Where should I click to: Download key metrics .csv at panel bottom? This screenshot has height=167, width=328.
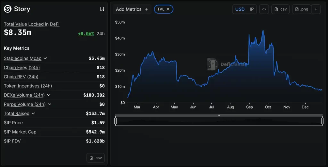click(x=95, y=158)
